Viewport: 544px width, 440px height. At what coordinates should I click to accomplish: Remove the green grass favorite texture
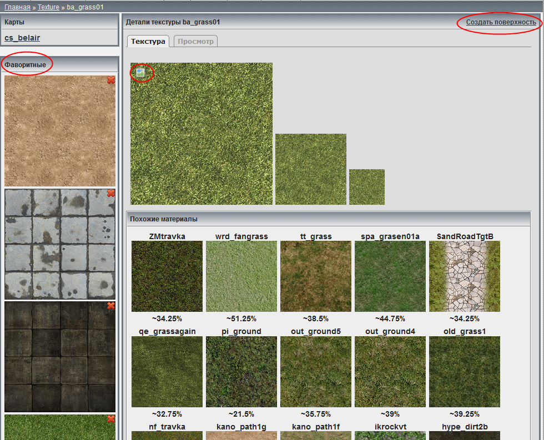111,419
